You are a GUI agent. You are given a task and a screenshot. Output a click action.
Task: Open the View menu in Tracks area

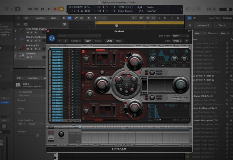point(55,18)
